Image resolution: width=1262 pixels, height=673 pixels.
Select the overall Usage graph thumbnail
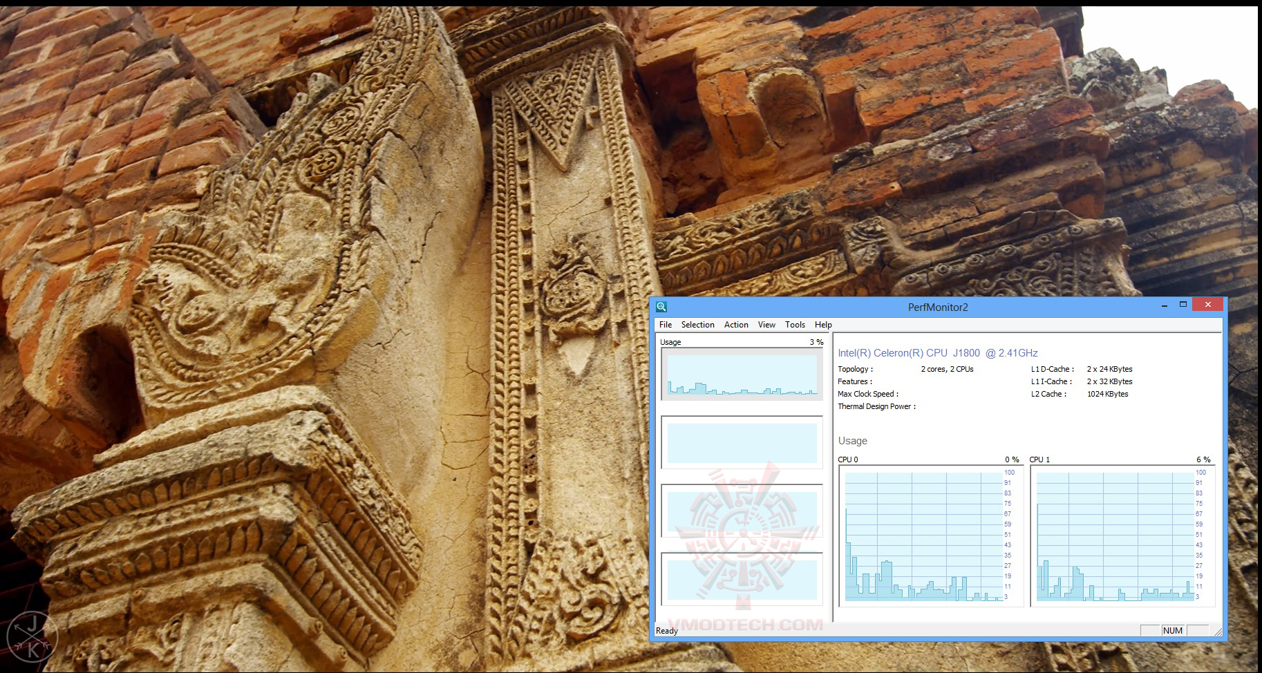[x=742, y=374]
